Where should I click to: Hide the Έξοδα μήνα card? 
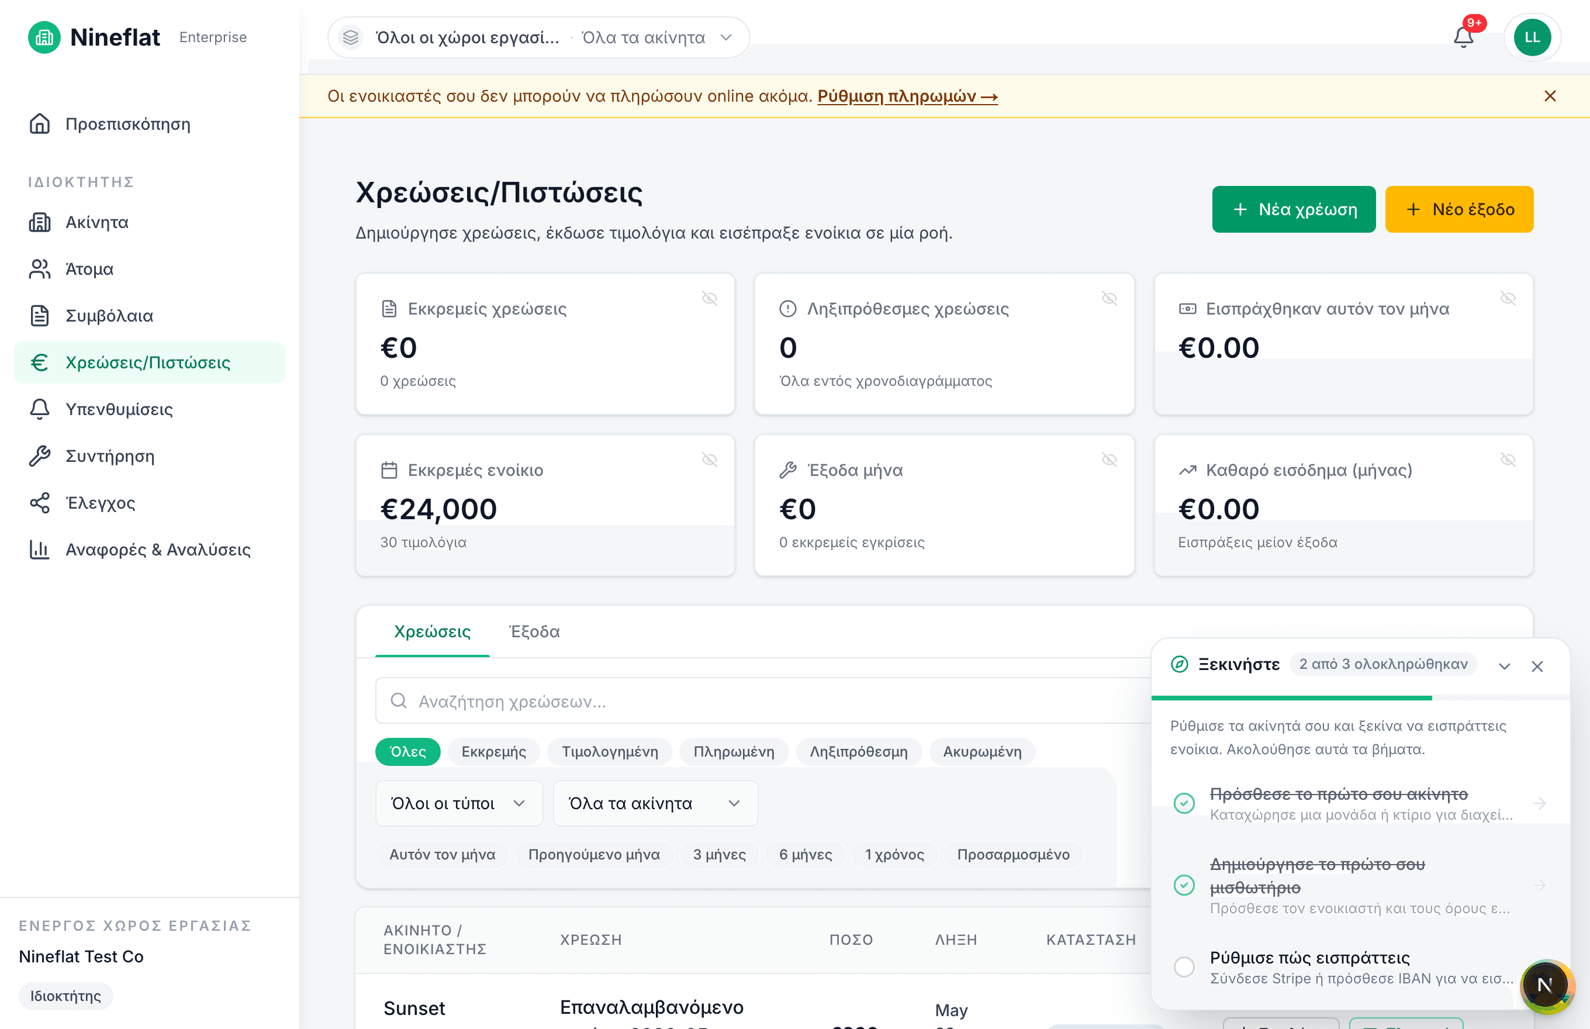pos(1109,460)
